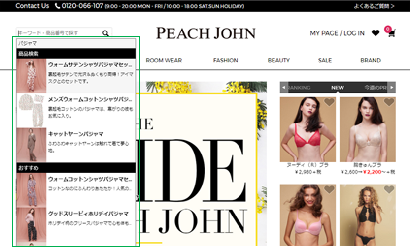Open the black halter lingerie product image

[368, 215]
